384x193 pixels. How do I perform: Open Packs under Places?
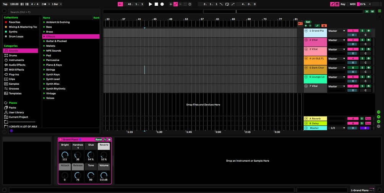click(13, 108)
